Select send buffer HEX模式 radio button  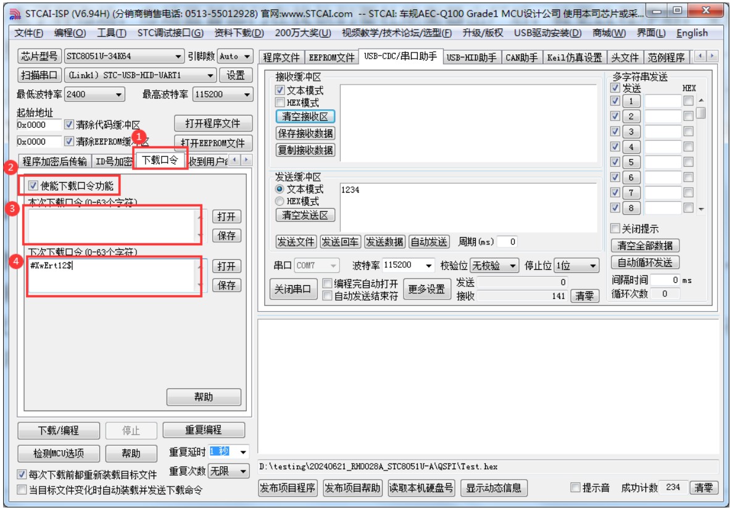pos(280,201)
